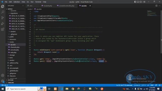Split the editor to the right
This screenshot has height=91, width=162.
(156, 6)
